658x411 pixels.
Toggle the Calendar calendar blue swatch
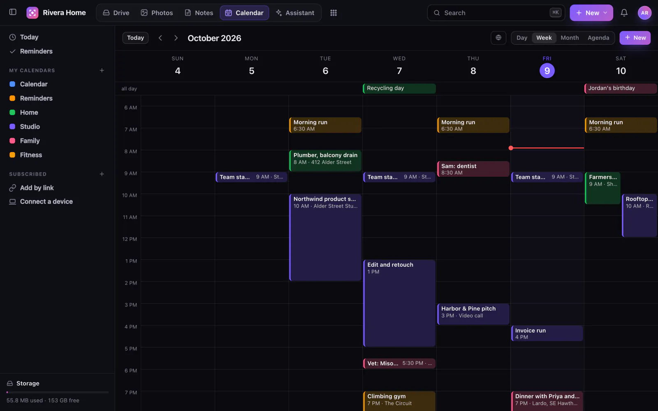12,84
